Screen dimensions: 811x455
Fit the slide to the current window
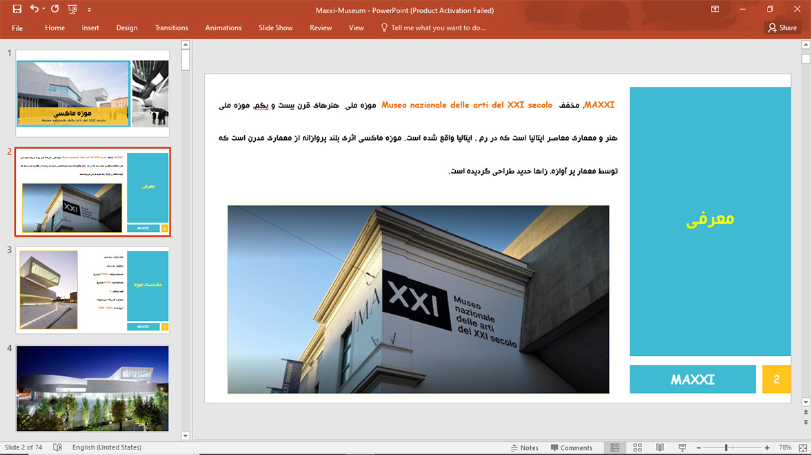coord(803,447)
